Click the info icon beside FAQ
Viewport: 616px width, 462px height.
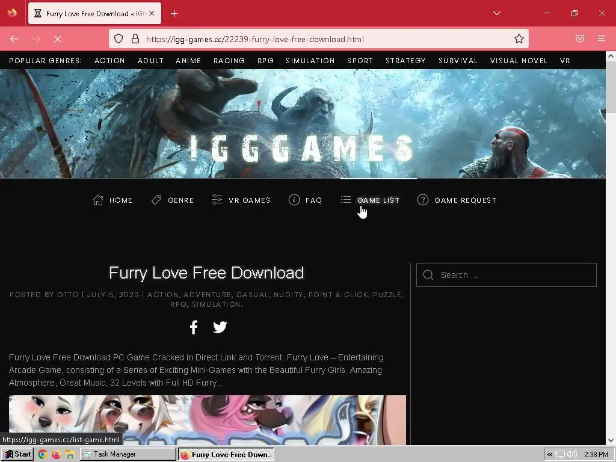[x=294, y=200]
